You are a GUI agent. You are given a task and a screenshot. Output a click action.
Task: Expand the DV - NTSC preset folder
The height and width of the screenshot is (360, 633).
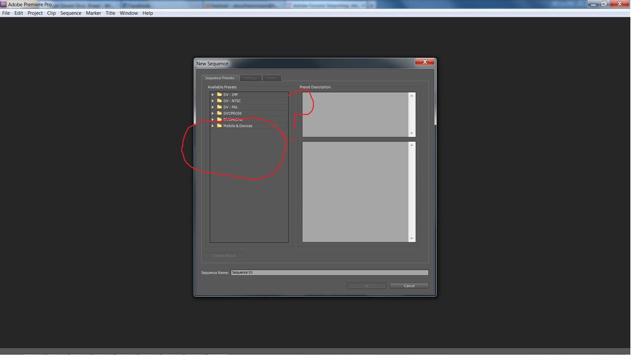pyautogui.click(x=213, y=101)
